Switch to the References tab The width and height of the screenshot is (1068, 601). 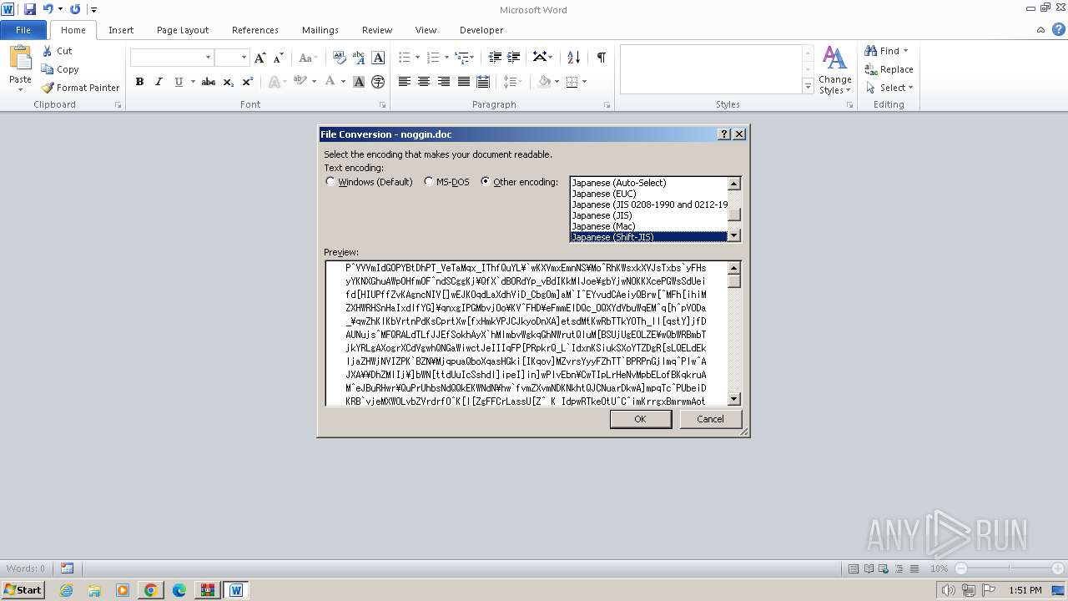(255, 30)
